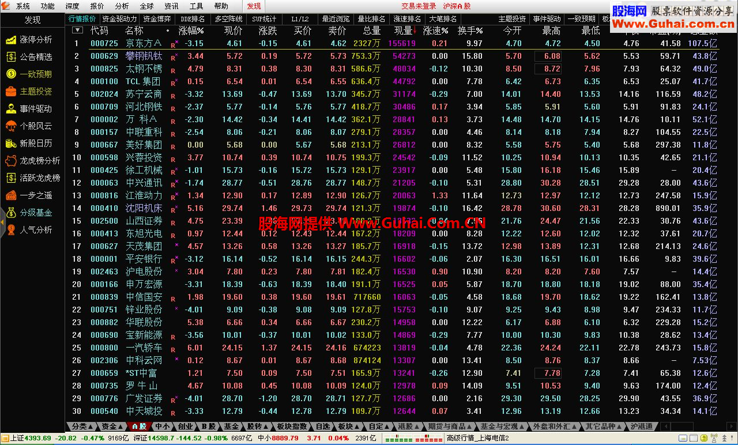Click the app logo icon at top-left
The height and width of the screenshot is (445, 738).
point(6,6)
